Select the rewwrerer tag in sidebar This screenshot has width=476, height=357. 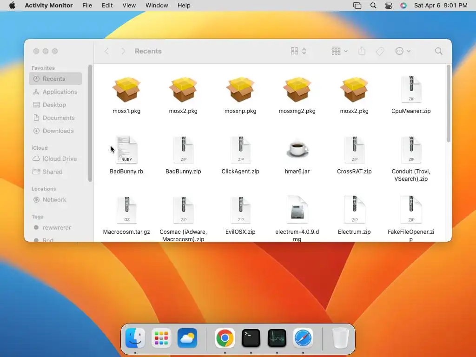tap(55, 227)
